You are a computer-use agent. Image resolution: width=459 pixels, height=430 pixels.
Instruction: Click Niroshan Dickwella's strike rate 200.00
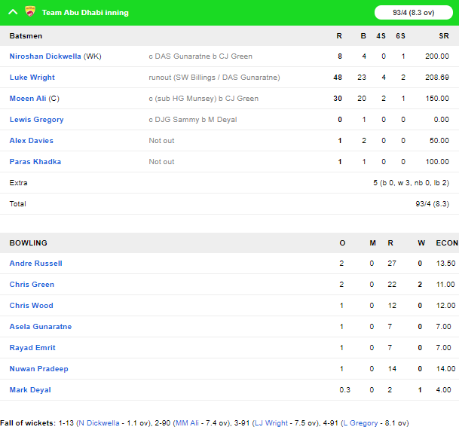(437, 56)
